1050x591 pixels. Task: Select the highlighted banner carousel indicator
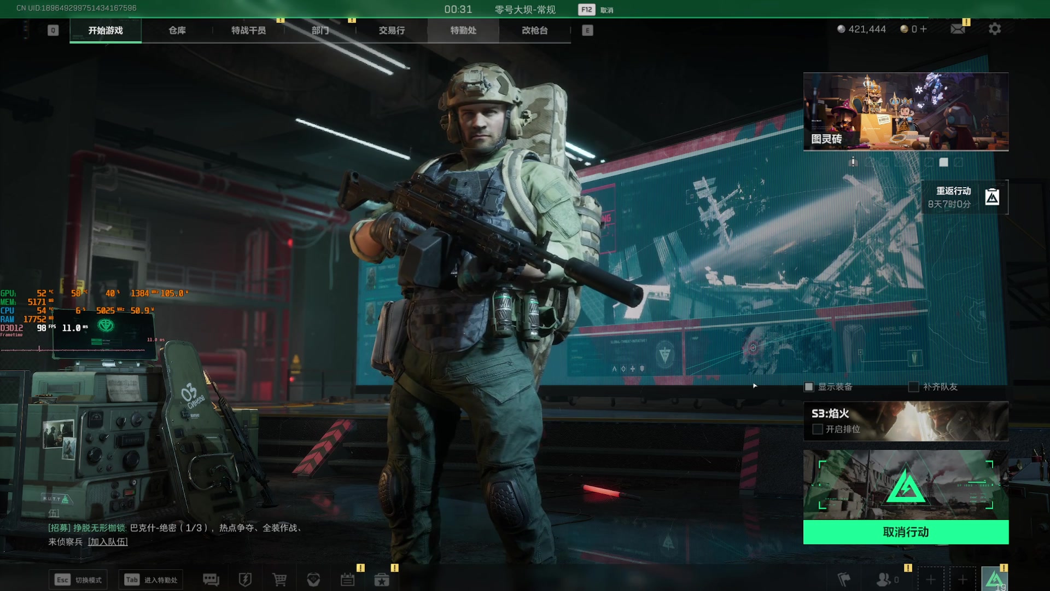pyautogui.click(x=943, y=162)
